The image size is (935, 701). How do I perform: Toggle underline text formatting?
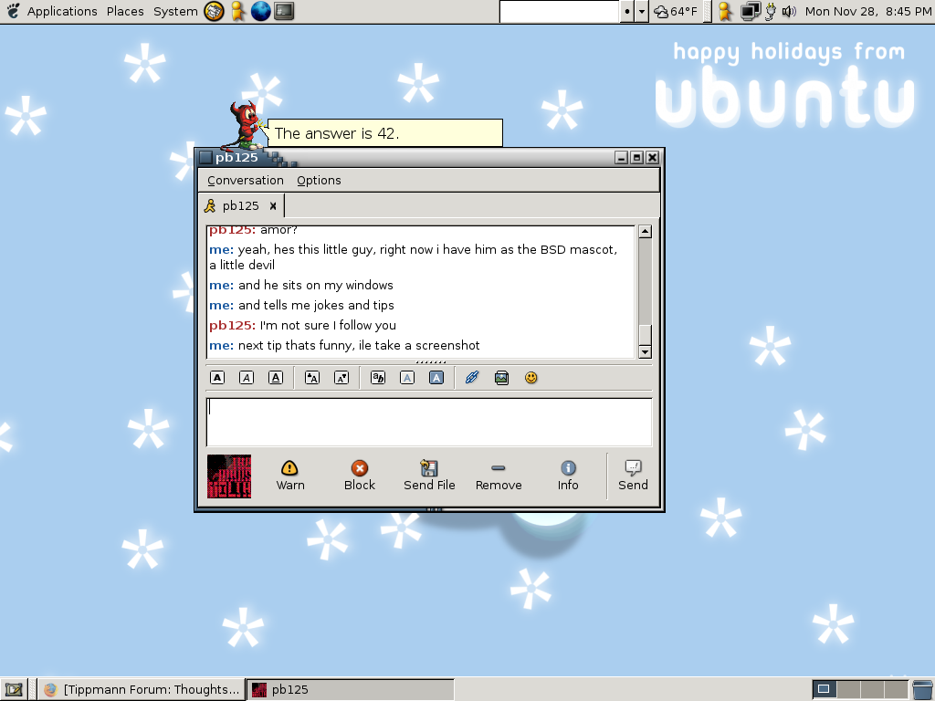click(276, 378)
